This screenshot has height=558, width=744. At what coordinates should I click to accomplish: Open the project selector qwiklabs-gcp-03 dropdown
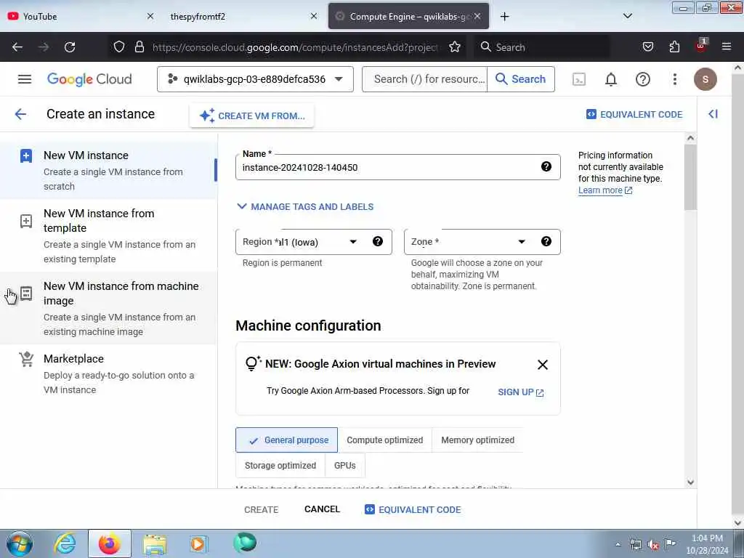point(255,79)
